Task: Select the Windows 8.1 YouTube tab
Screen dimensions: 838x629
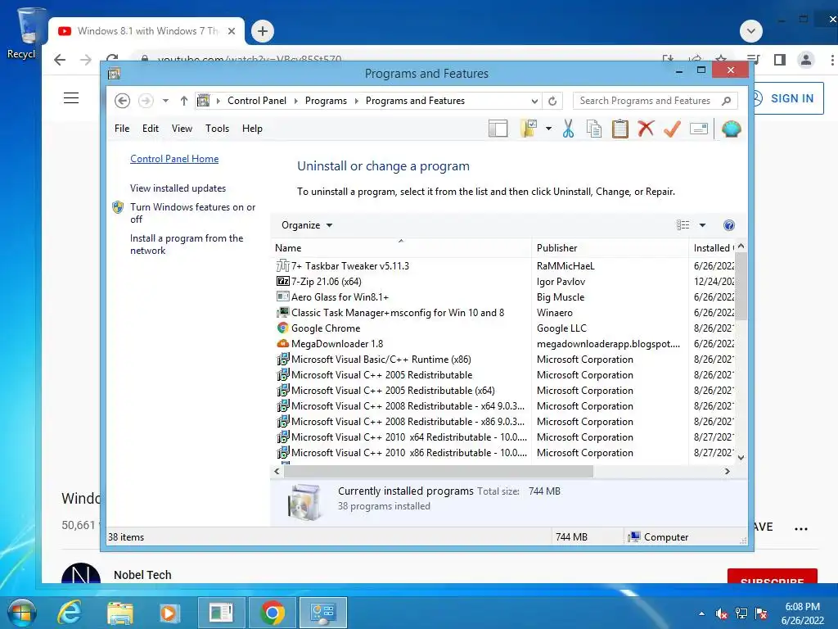Action: pyautogui.click(x=146, y=31)
